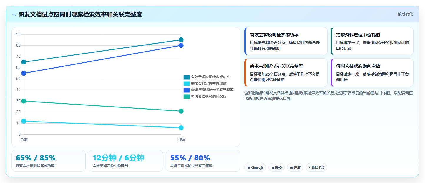
Task: Select the 数据卡片 tag
Action: pyautogui.click(x=316, y=167)
